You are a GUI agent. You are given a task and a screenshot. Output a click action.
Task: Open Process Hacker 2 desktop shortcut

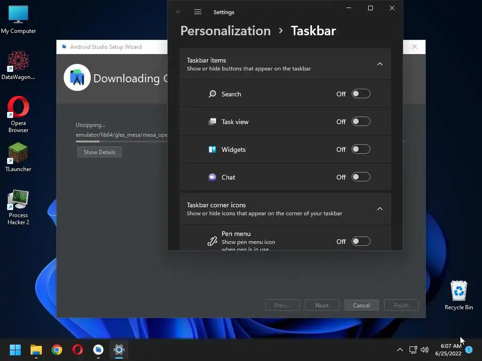coord(18,207)
